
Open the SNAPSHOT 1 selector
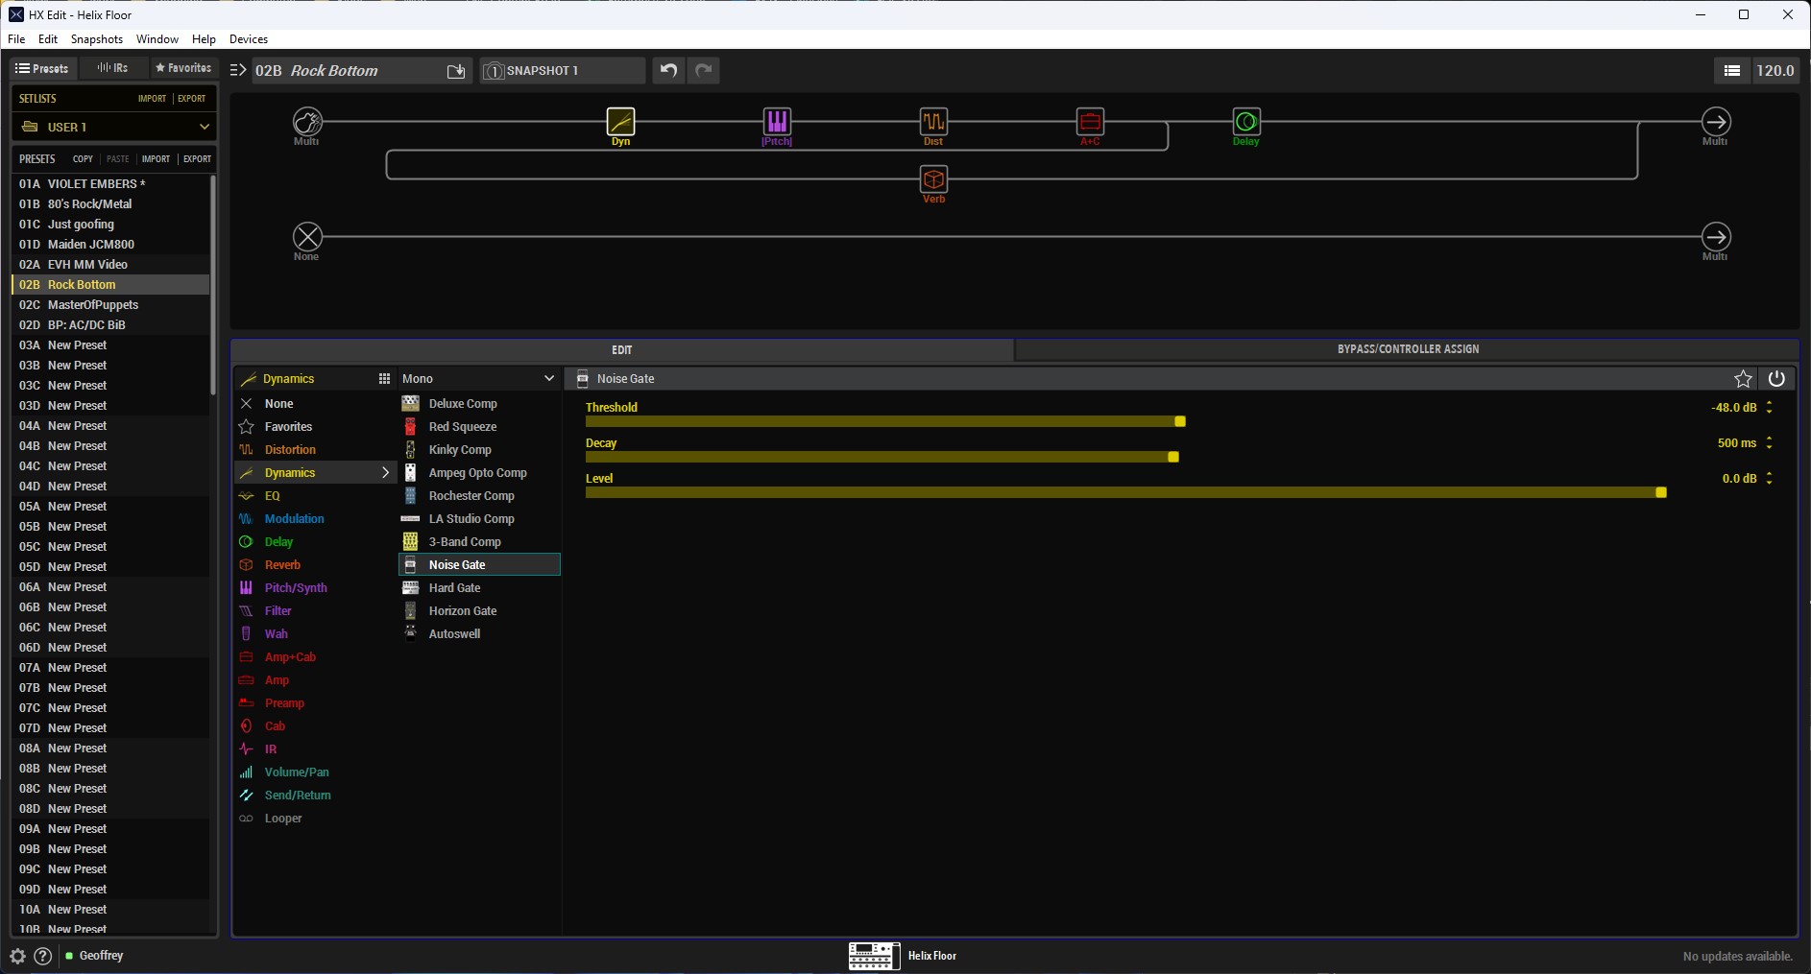(x=562, y=70)
